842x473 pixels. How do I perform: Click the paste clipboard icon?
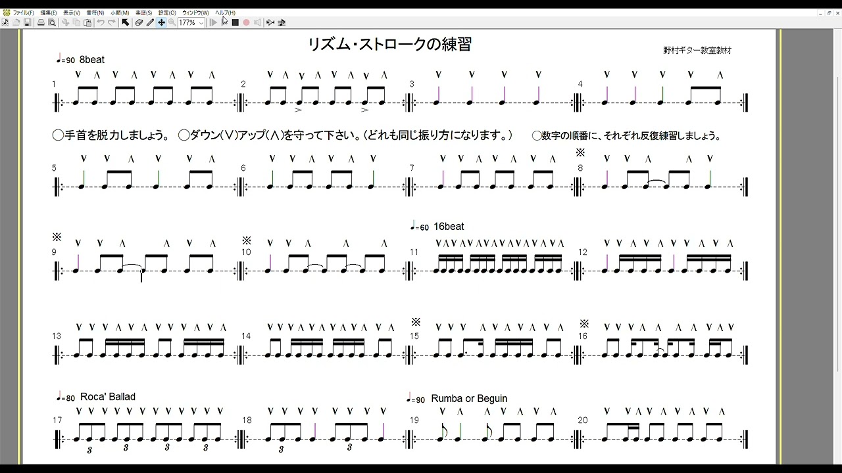click(x=87, y=22)
